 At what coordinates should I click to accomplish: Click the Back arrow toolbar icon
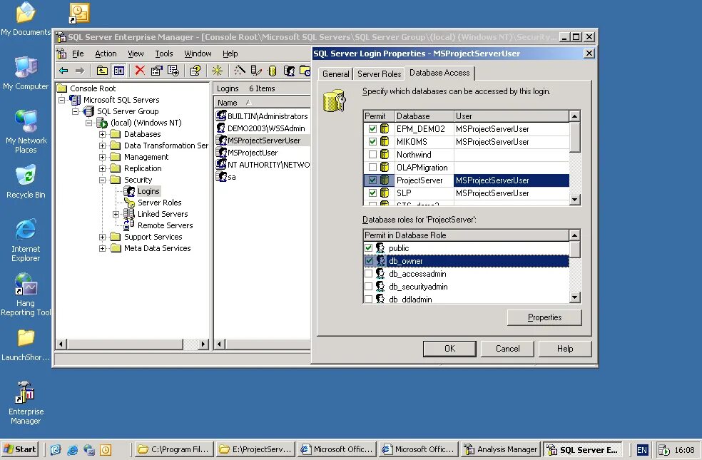(x=63, y=71)
